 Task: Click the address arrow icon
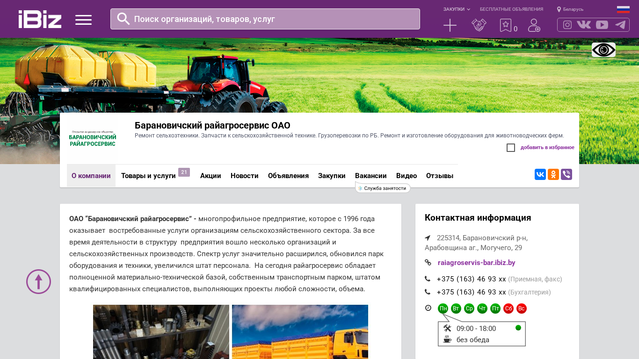tap(428, 238)
